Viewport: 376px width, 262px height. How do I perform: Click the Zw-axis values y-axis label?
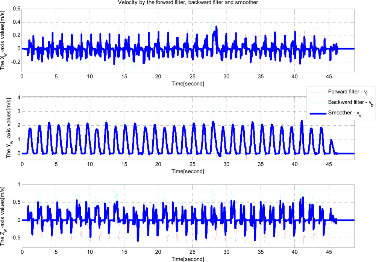[x=3, y=216]
